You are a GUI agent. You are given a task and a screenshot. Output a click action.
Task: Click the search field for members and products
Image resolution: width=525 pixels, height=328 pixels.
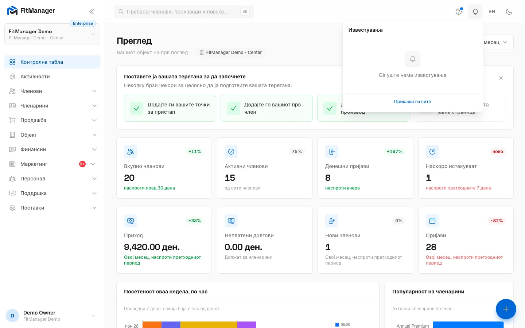coord(184,12)
